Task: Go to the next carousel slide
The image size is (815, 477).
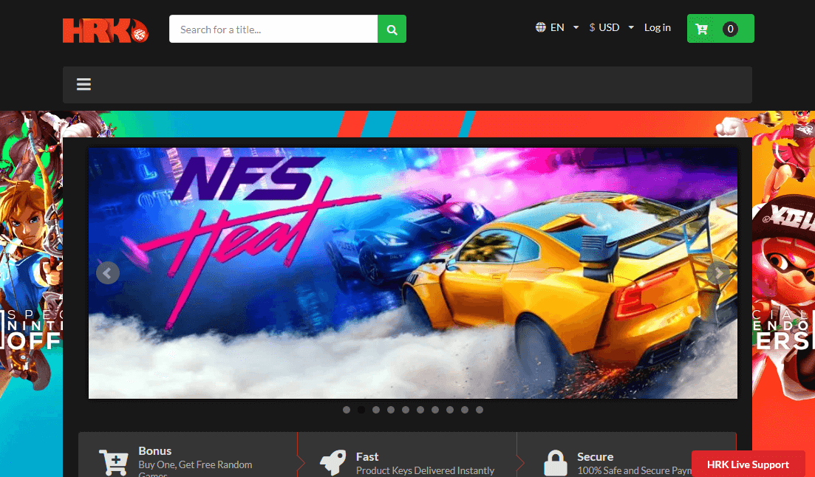Action: [x=719, y=272]
